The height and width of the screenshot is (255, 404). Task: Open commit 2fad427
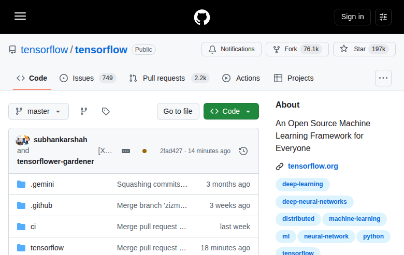[x=171, y=151]
